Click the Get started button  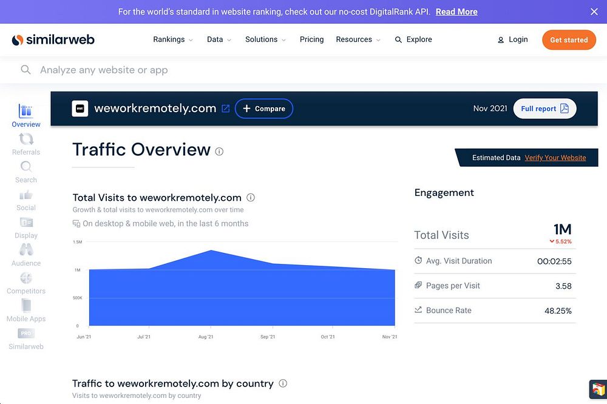[569, 40]
